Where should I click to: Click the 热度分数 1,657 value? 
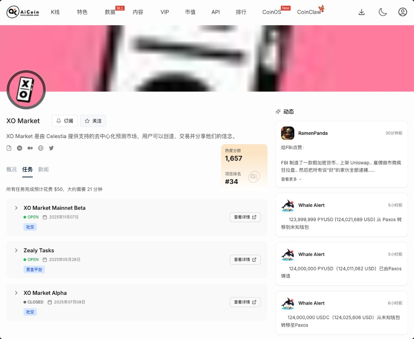point(234,158)
